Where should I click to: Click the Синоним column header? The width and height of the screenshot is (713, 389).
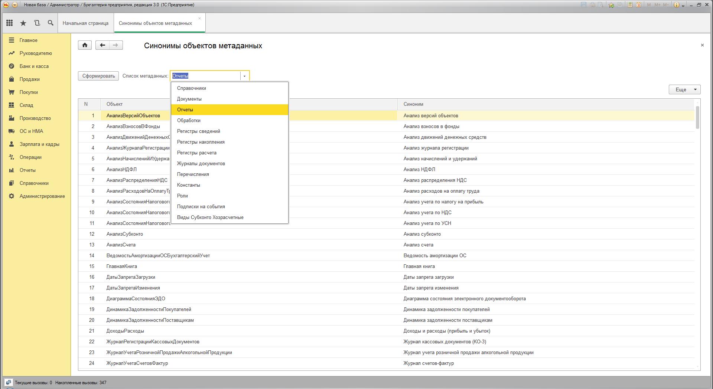point(546,104)
